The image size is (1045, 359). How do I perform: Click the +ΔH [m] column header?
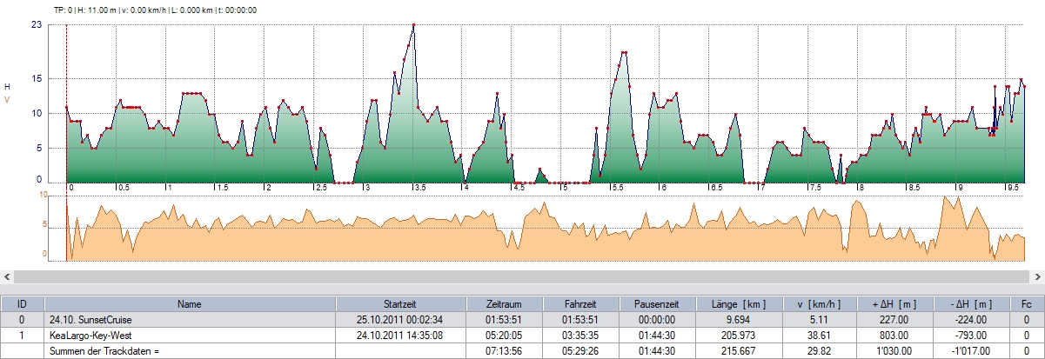894,304
